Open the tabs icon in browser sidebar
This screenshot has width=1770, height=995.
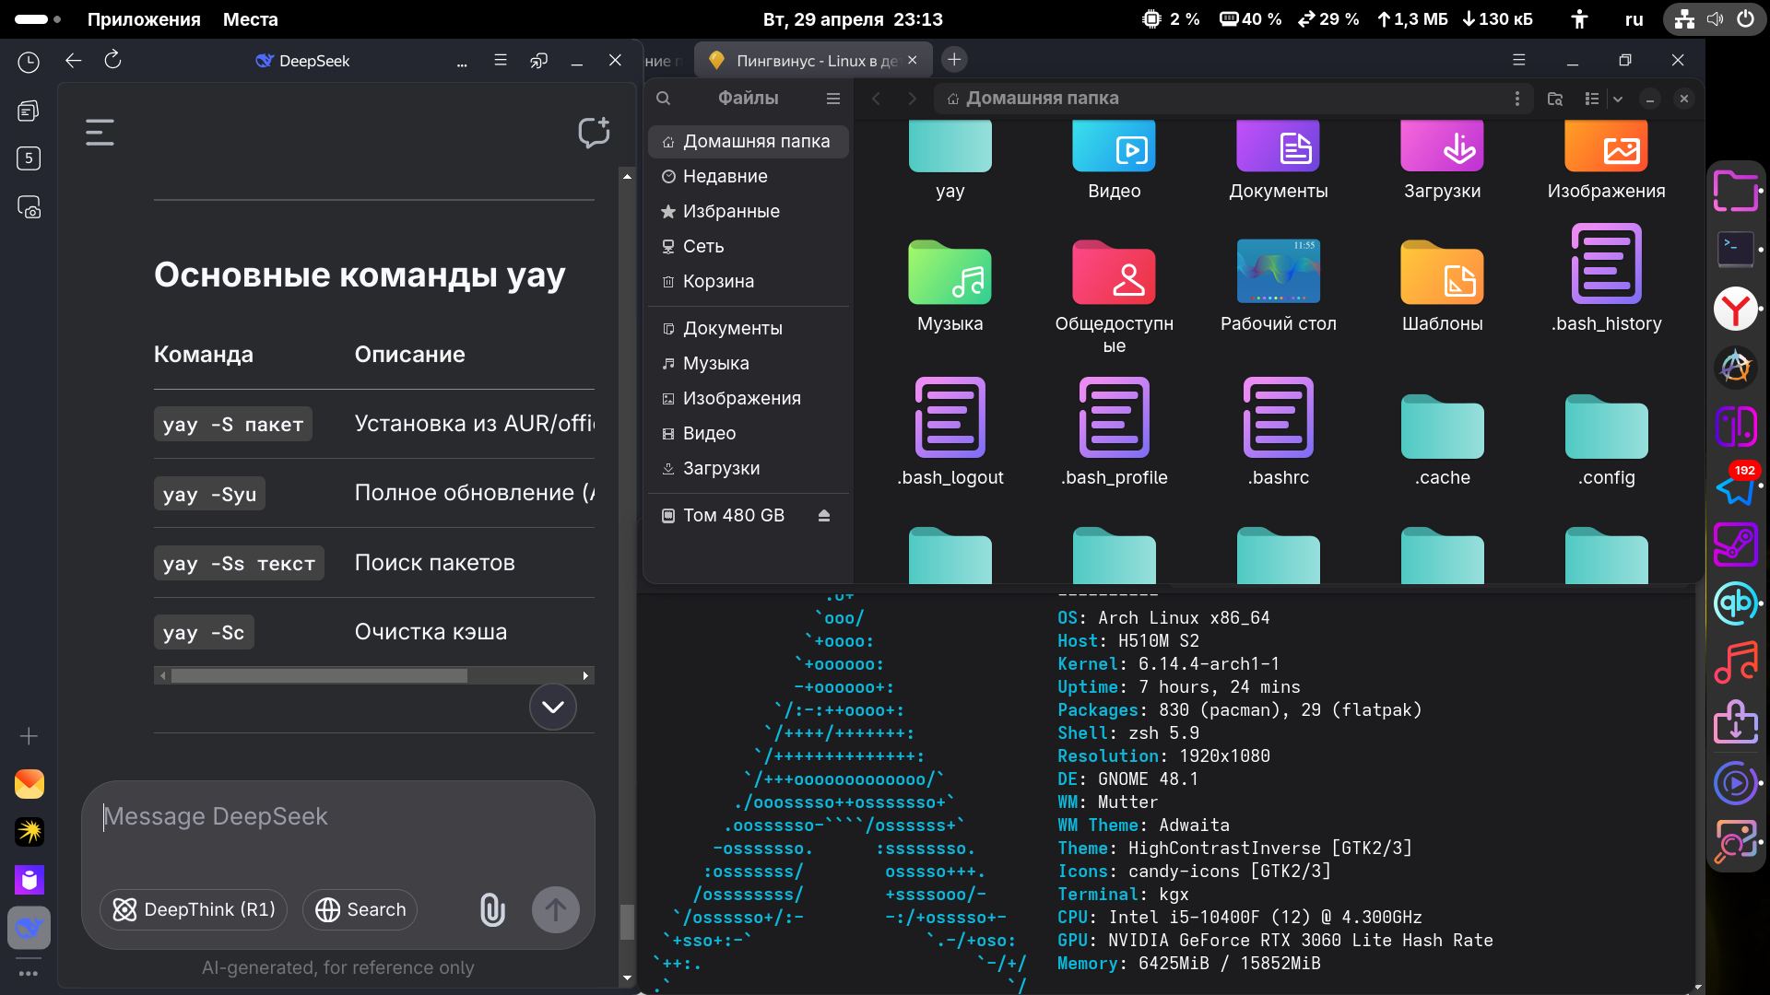29,111
